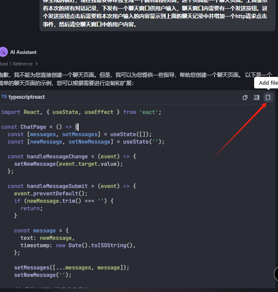The height and width of the screenshot is (292, 278).
Task: Click the import React code line
Action: click(81, 112)
